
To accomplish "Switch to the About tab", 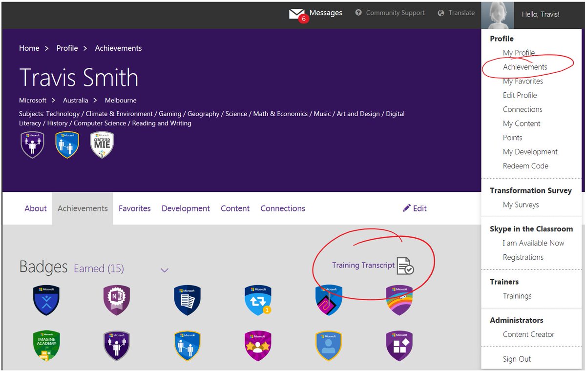I will [36, 208].
